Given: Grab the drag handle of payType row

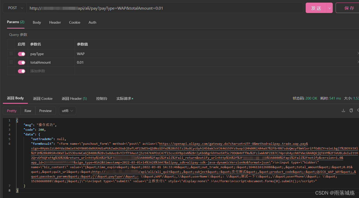Looking at the screenshot, I should [11, 54].
